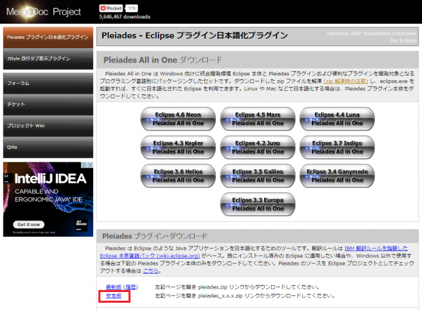Image resolution: width=422 pixels, height=311 pixels.
Task: Click the Pocket save button
Action: pyautogui.click(x=111, y=8)
